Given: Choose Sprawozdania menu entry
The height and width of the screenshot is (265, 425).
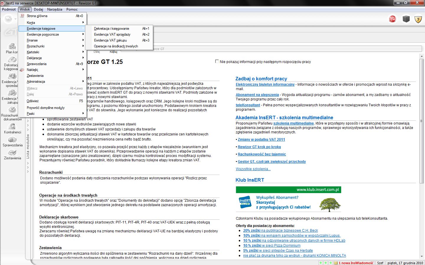Looking at the screenshot, I should pyautogui.click(x=52, y=64).
